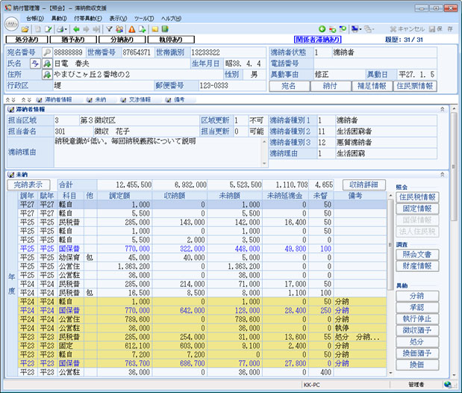This screenshot has height=393, width=462.
Task: Click the 住民税情報 button
Action: click(x=418, y=196)
